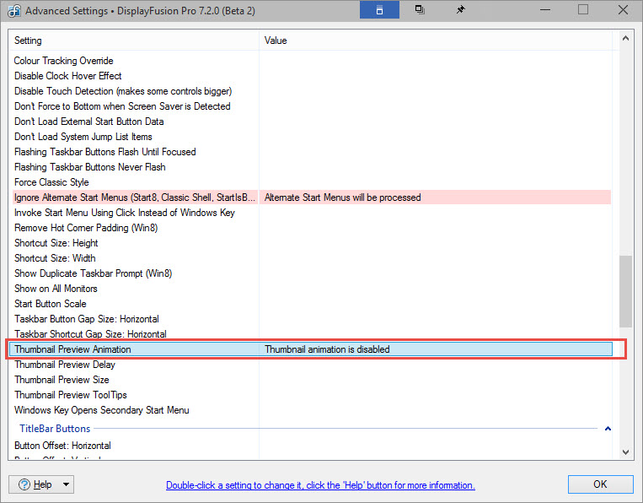Click the double-click a setting help link
The width and height of the screenshot is (643, 503).
pos(320,485)
